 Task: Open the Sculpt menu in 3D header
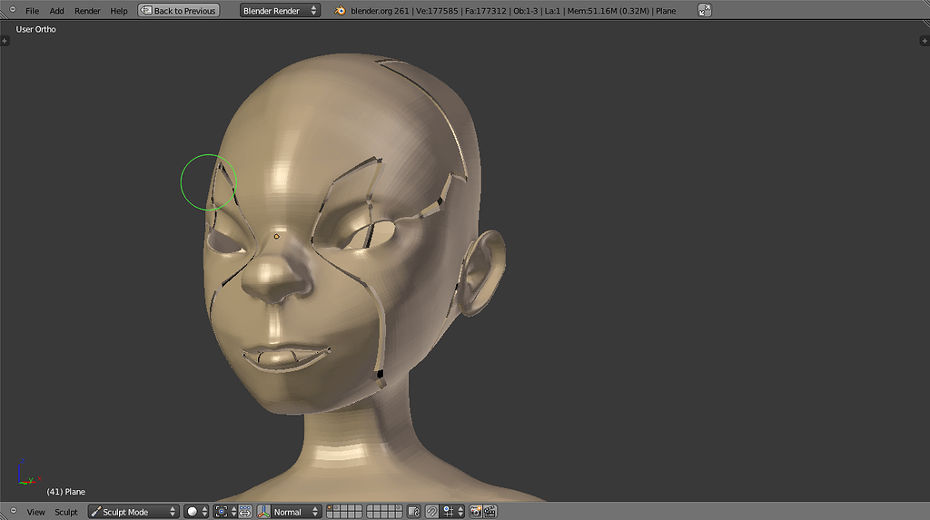[x=65, y=512]
